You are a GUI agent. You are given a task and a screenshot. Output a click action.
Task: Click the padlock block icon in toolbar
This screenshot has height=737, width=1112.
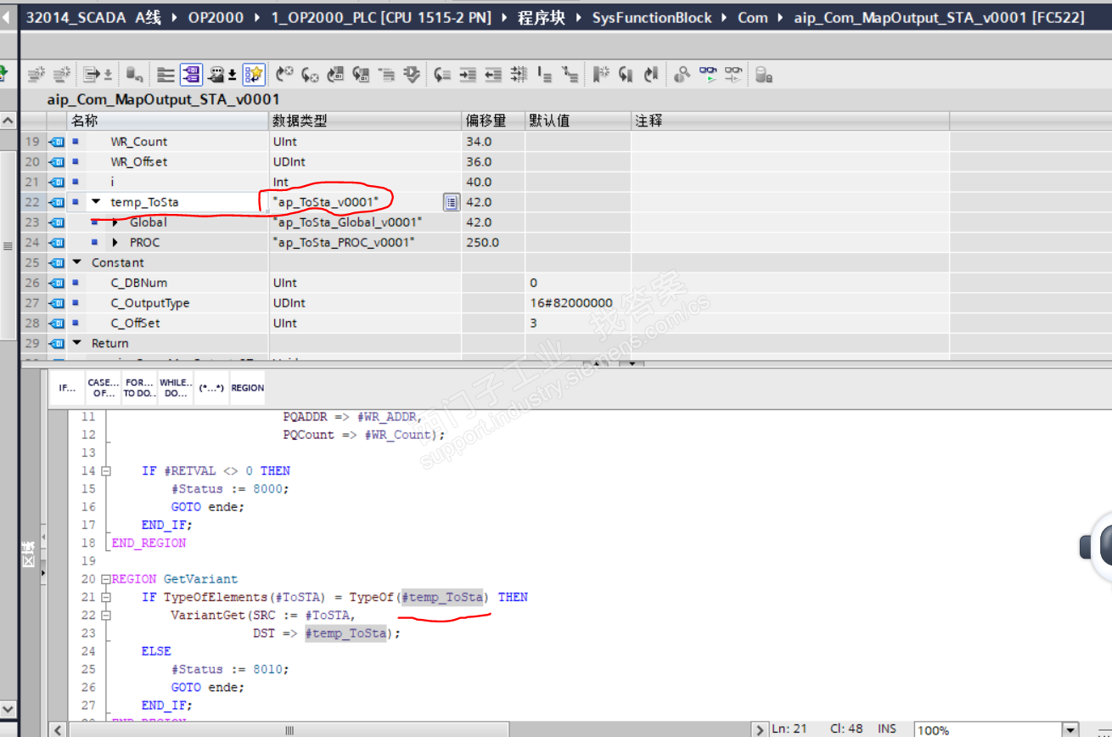763,76
